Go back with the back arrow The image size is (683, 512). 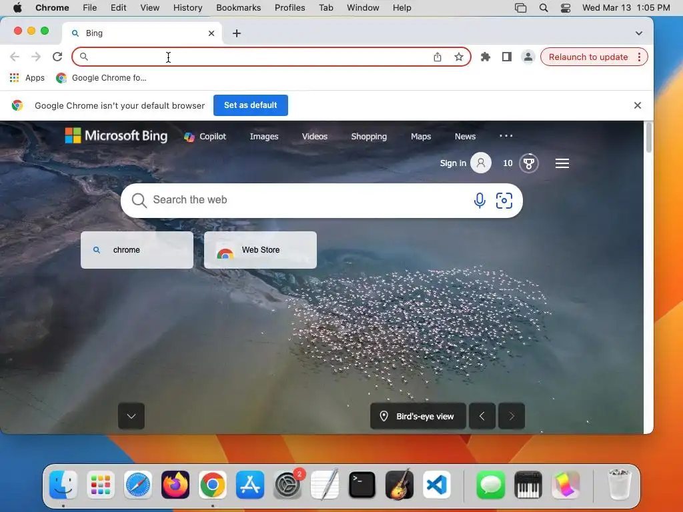pos(15,57)
